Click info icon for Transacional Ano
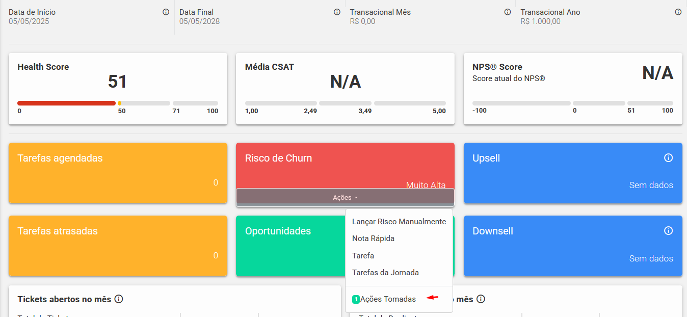The height and width of the screenshot is (317, 687). (678, 12)
